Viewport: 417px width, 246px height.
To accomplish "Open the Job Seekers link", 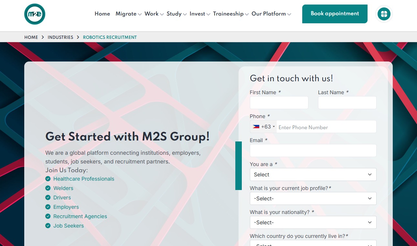I will point(69,226).
